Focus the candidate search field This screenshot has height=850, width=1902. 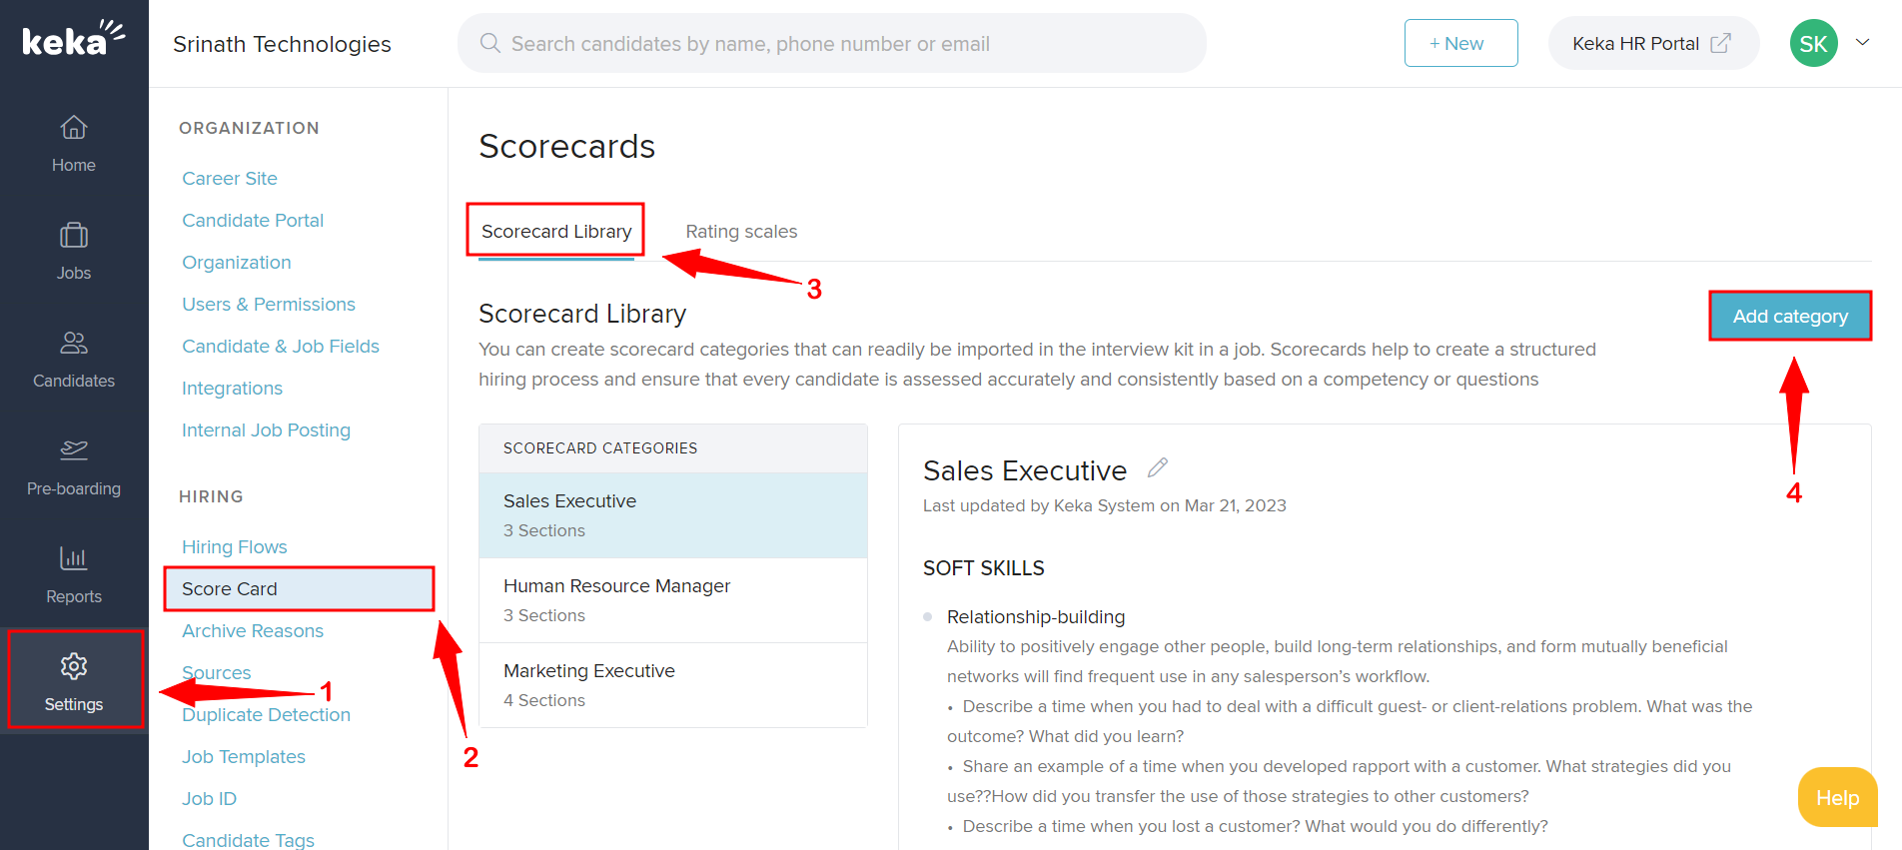click(x=831, y=43)
